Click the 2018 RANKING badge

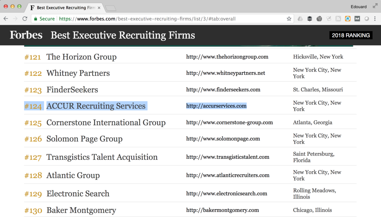click(351, 35)
